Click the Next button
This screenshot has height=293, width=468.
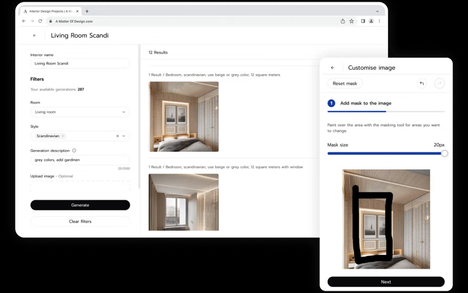pyautogui.click(x=386, y=282)
